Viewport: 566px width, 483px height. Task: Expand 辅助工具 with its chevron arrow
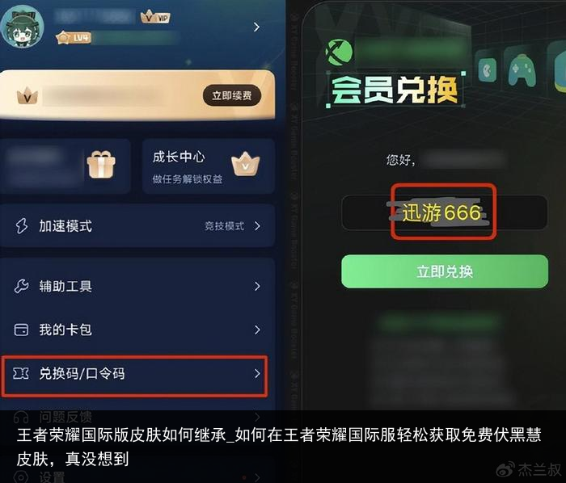pyautogui.click(x=257, y=286)
